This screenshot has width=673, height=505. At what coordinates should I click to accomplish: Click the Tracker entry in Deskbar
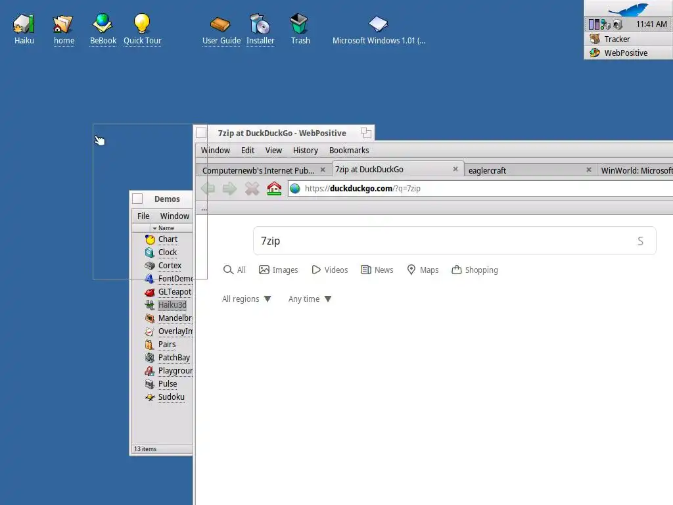click(628, 39)
